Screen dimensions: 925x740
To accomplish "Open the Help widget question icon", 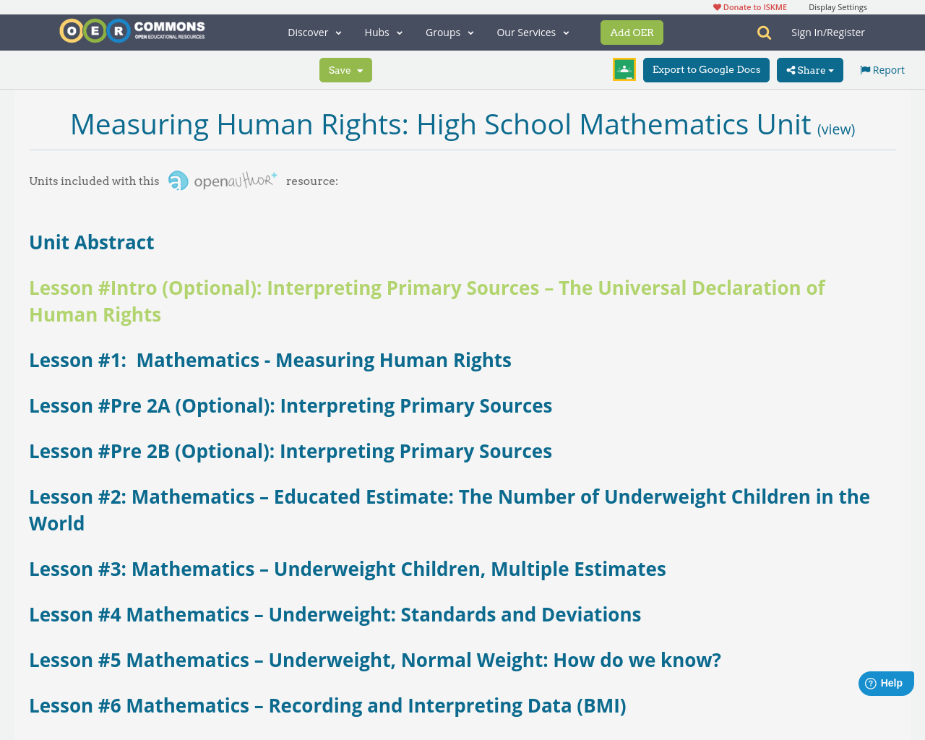I will click(x=871, y=681).
